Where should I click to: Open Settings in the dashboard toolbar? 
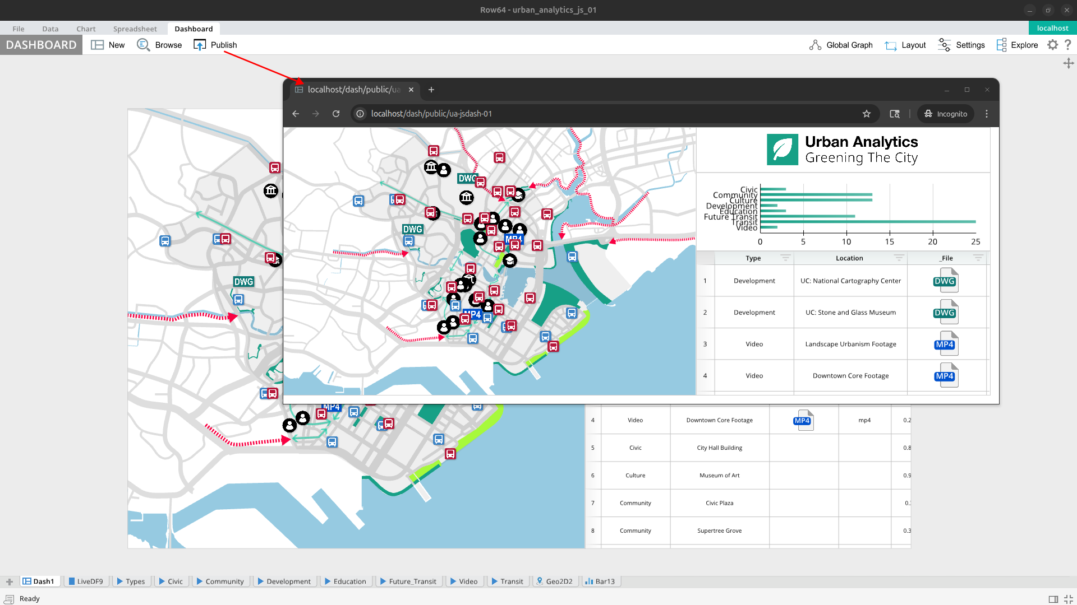(961, 45)
